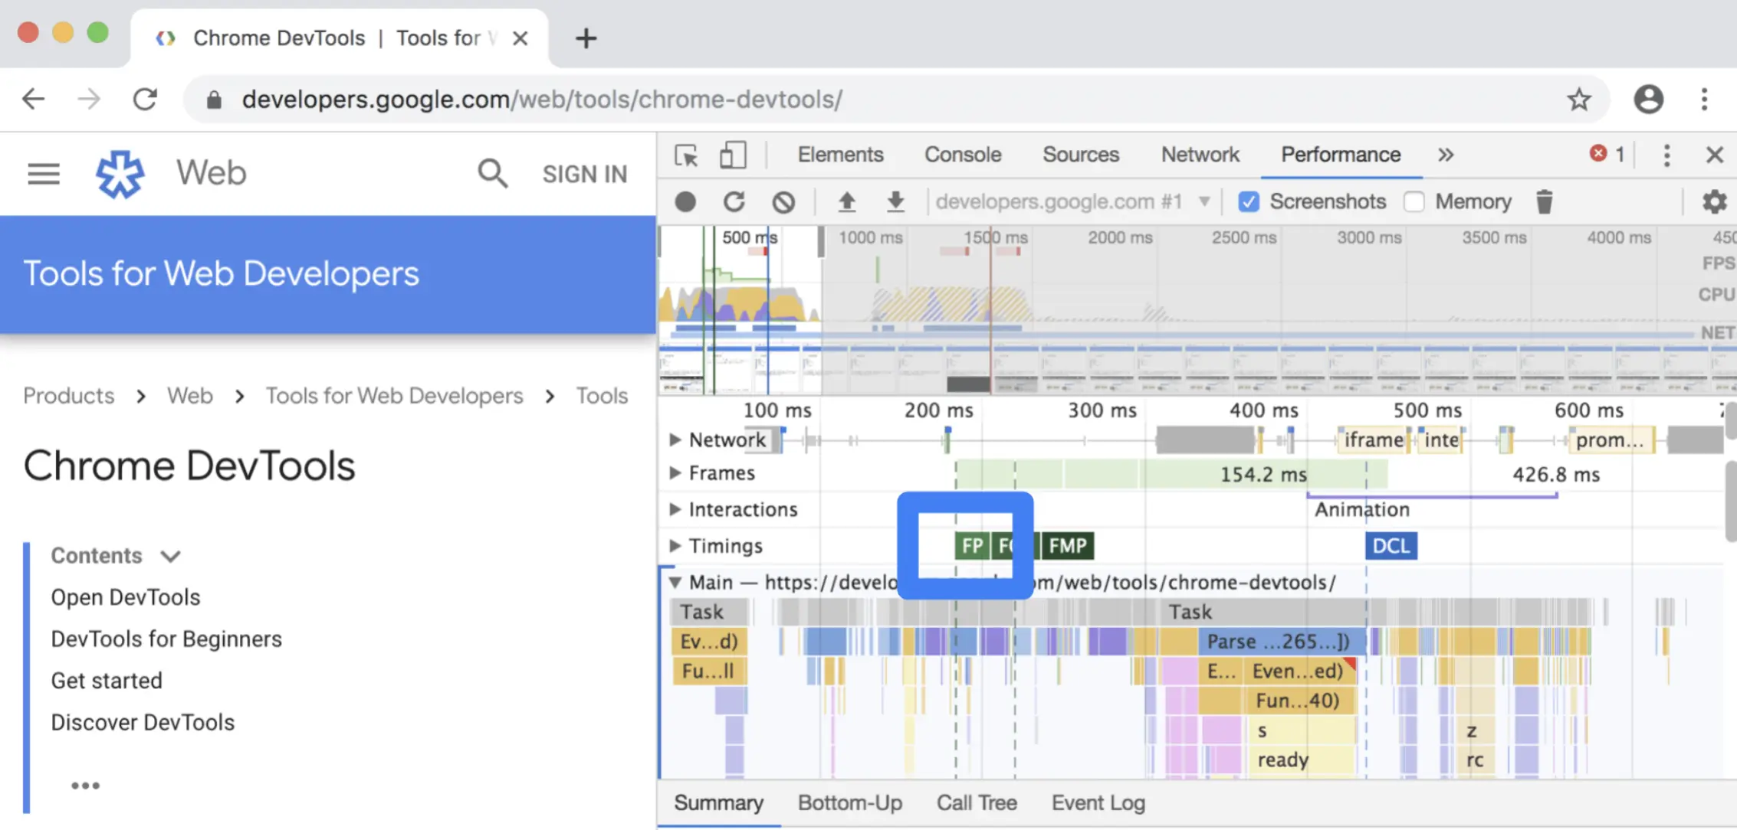The height and width of the screenshot is (830, 1737).
Task: Open the DevTools for Beginners link
Action: pos(166,639)
